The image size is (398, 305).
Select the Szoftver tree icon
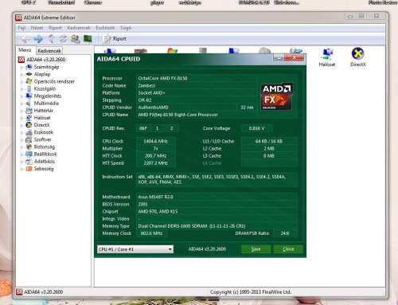tap(29, 139)
